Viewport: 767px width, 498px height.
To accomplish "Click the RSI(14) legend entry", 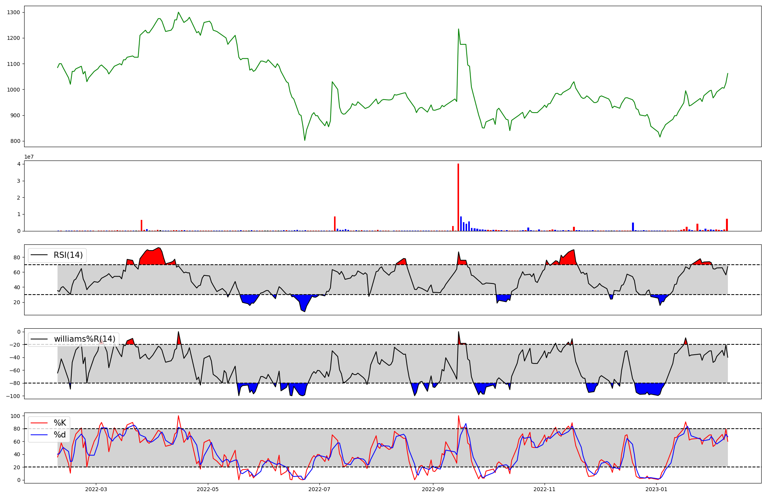I will click(x=68, y=255).
